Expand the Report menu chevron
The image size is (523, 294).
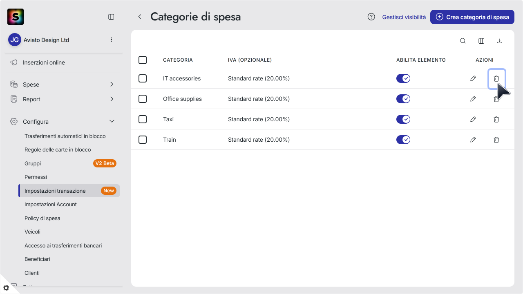pos(112,99)
